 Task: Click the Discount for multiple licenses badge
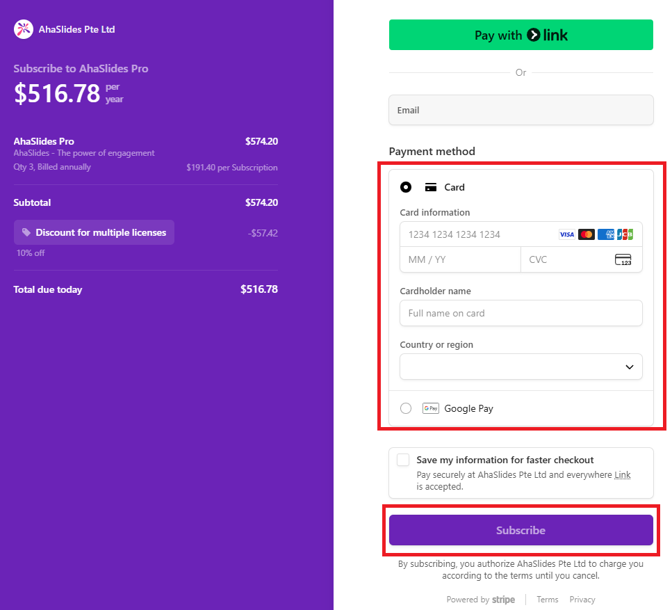pos(94,232)
